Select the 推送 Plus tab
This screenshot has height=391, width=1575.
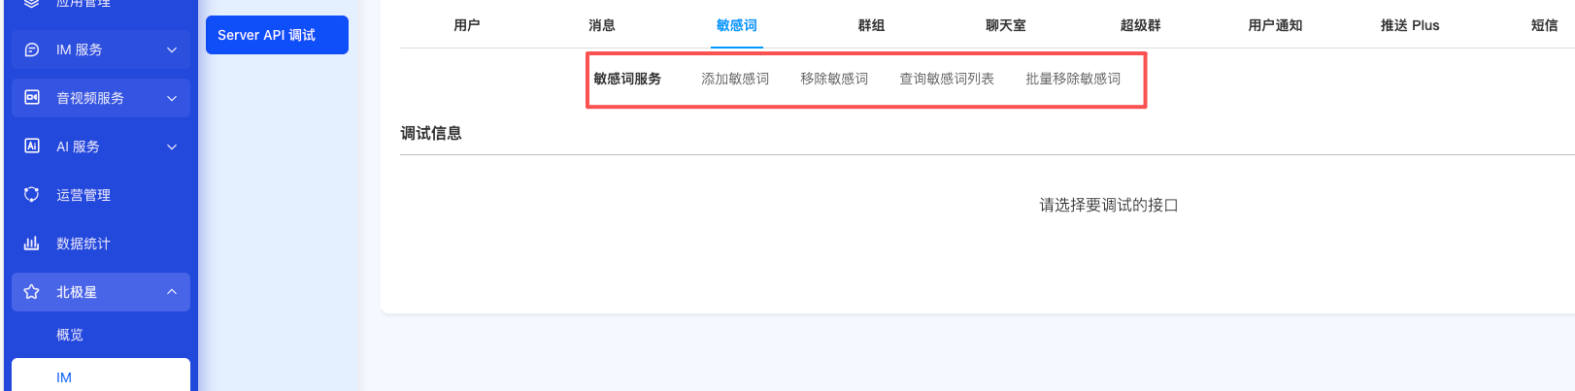pos(1410,25)
